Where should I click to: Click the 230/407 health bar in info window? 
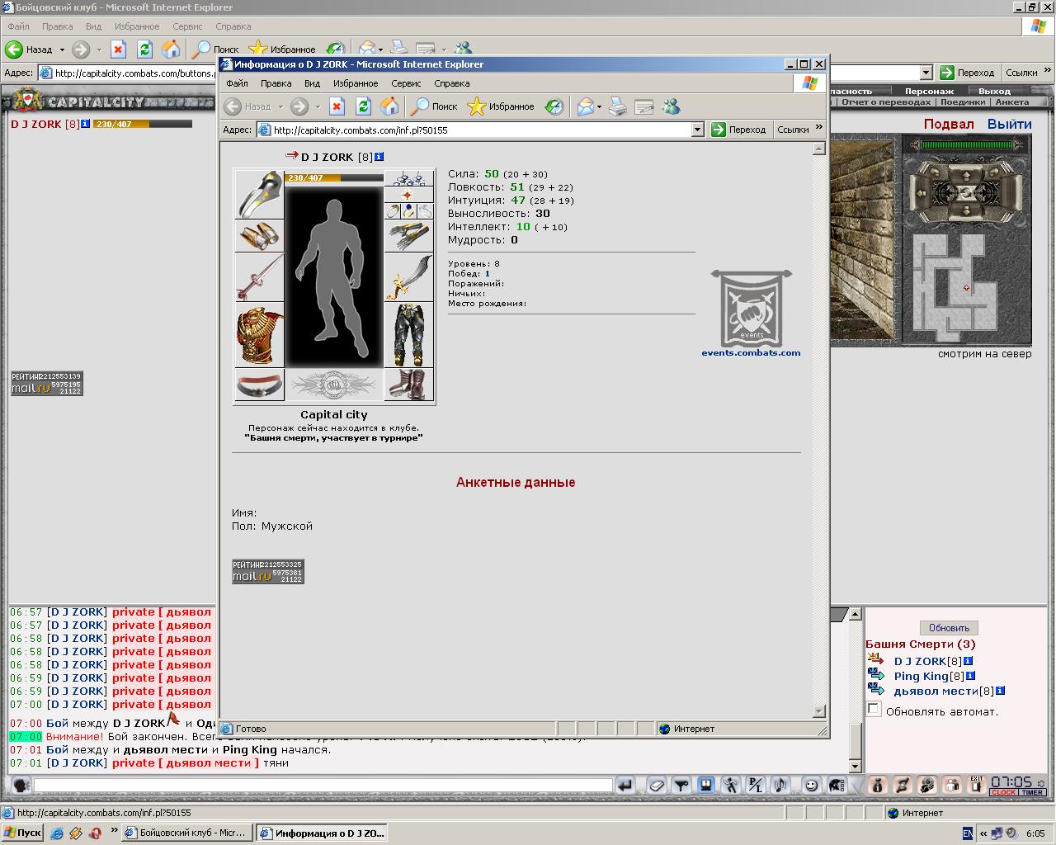click(334, 177)
